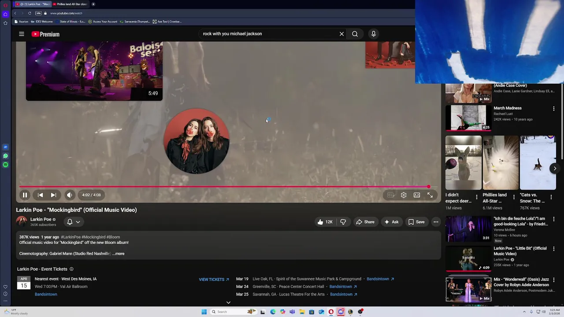Image resolution: width=564 pixels, height=317 pixels.
Task: Open the notification bell dropdown for Larkin Poe
Action: point(73,222)
